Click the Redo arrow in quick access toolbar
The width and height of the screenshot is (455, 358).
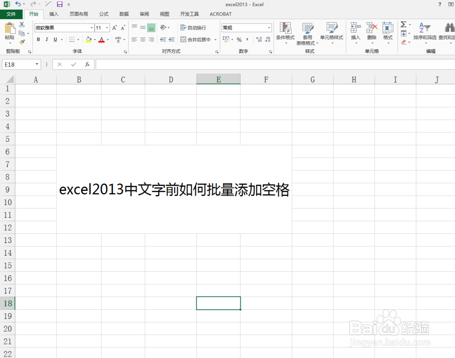click(x=33, y=4)
